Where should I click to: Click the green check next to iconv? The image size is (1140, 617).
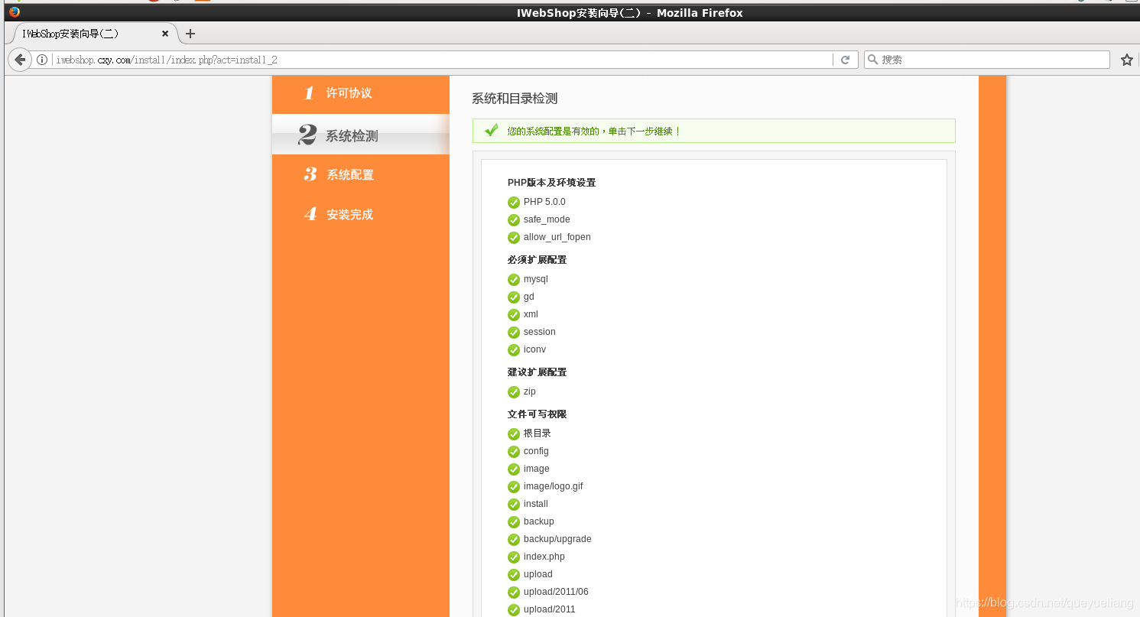pos(514,350)
